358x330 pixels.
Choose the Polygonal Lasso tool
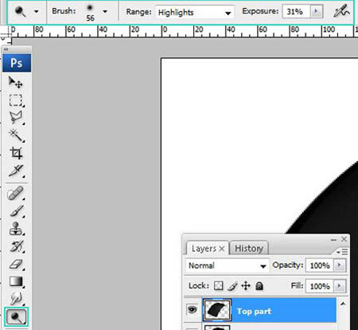[16, 118]
